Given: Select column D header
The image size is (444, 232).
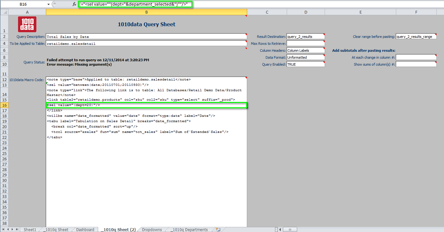Looking at the screenshot, I should [x=306, y=12].
